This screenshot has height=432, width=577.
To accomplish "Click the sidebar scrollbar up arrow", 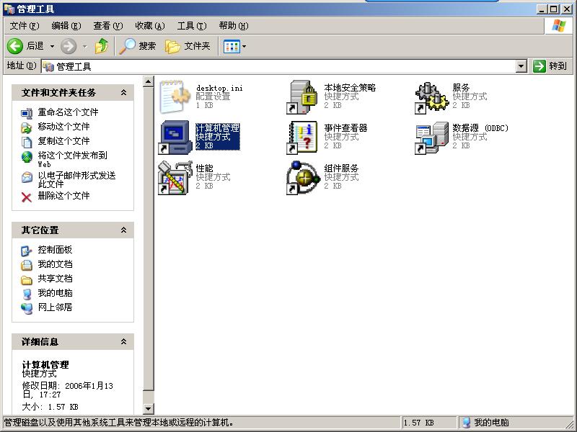I will (149, 81).
